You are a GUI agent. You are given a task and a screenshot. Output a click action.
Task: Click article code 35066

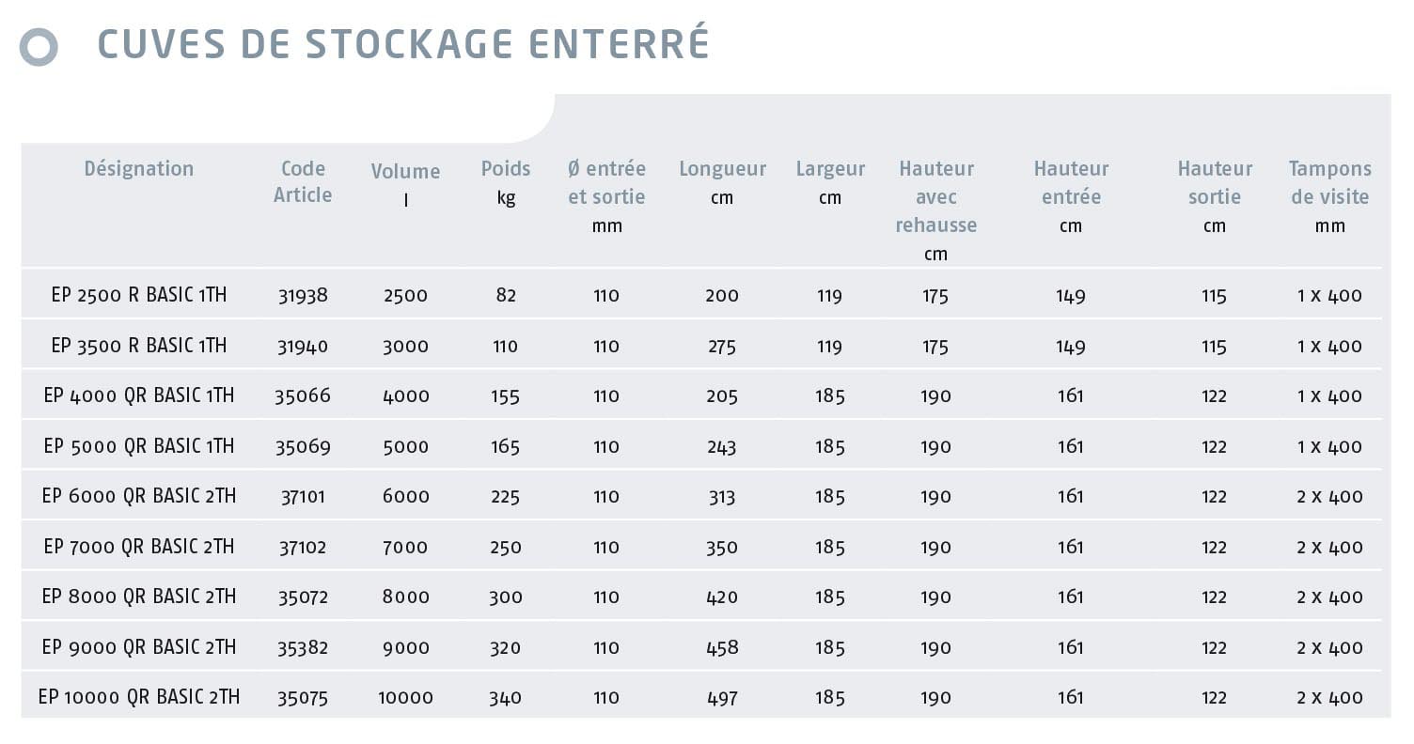click(x=303, y=396)
